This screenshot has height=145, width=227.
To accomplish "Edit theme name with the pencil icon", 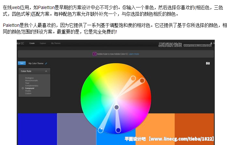I will (x=46, y=63).
